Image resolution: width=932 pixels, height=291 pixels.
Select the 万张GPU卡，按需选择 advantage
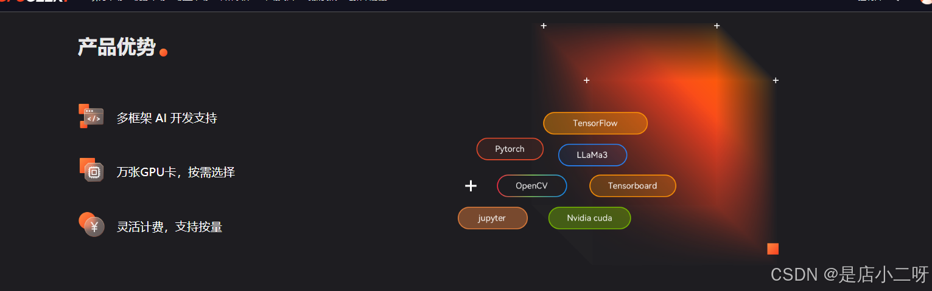pos(176,172)
